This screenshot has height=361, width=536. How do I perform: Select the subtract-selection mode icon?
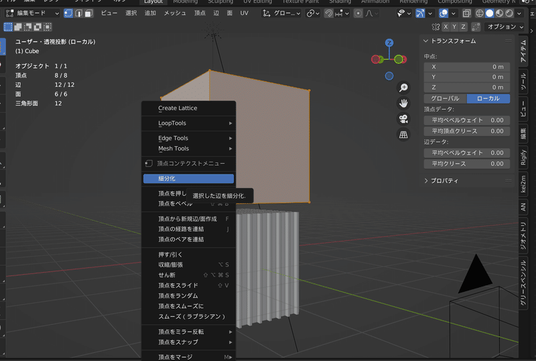click(x=27, y=27)
